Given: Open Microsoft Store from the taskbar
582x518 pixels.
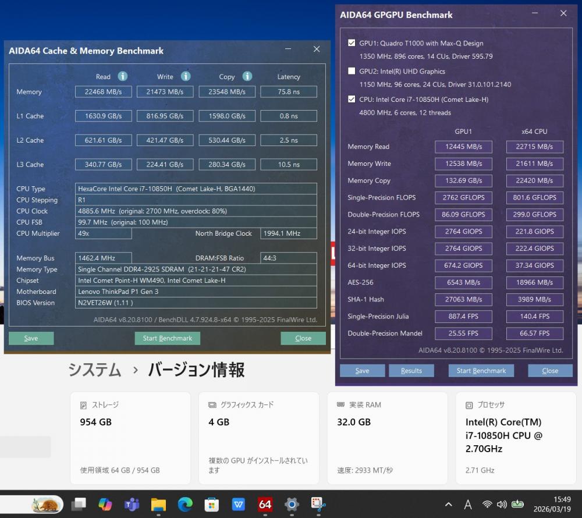Looking at the screenshot, I should 212,504.
